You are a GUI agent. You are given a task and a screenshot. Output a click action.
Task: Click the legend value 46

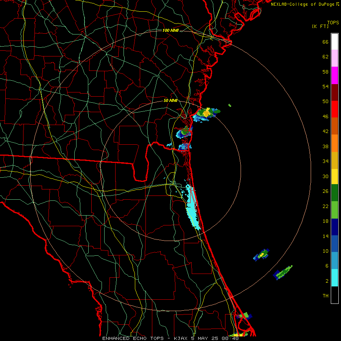[x=325, y=117]
